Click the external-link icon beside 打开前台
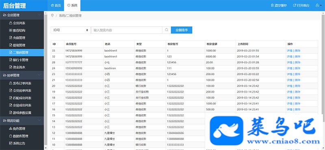 295,5
